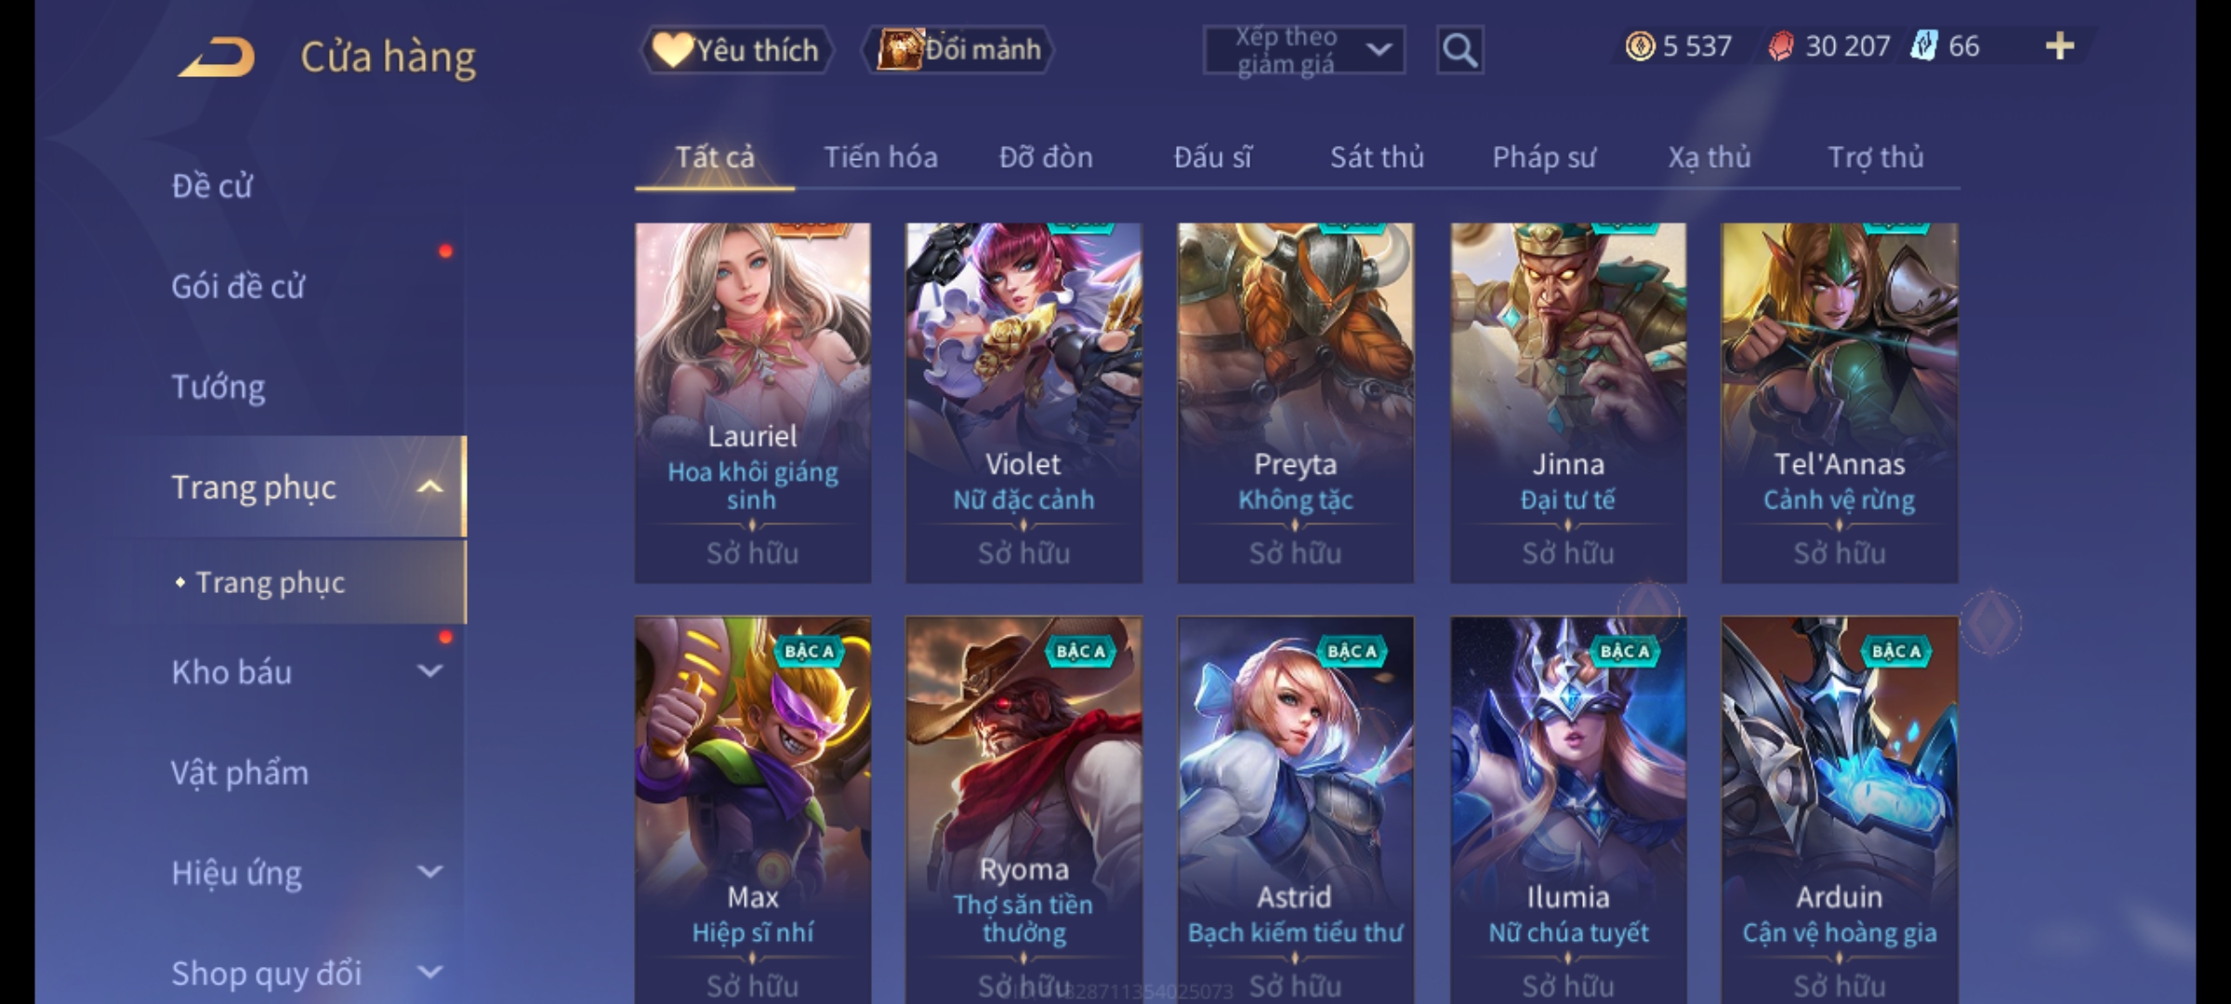This screenshot has height=1004, width=2231.
Task: Open Đổi mảnh shard exchange chest
Action: (957, 49)
